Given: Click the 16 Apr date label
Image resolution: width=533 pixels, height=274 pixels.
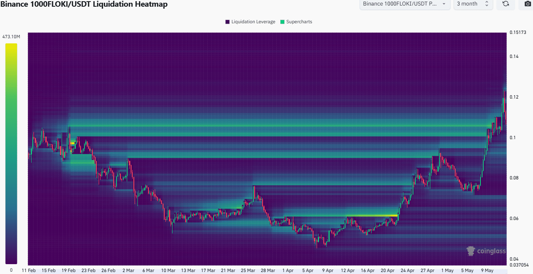Looking at the screenshot, I should 368,270.
